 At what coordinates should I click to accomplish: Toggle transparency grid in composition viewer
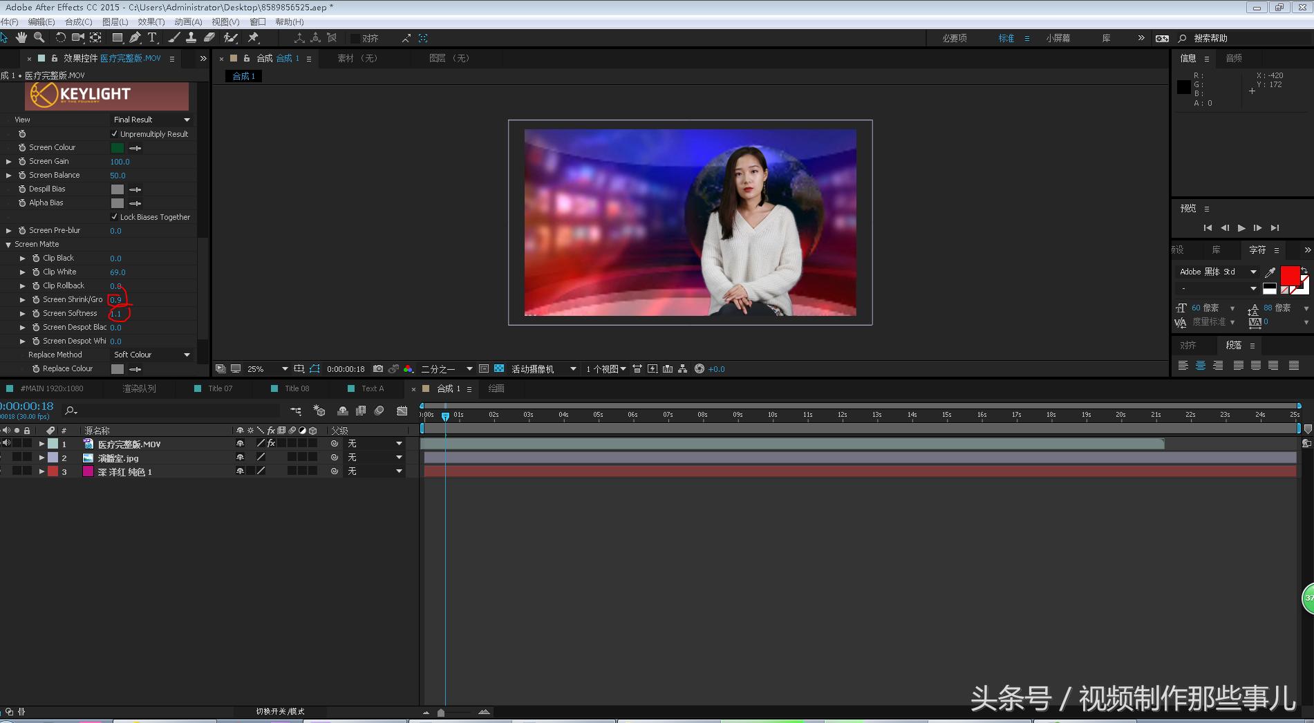499,369
